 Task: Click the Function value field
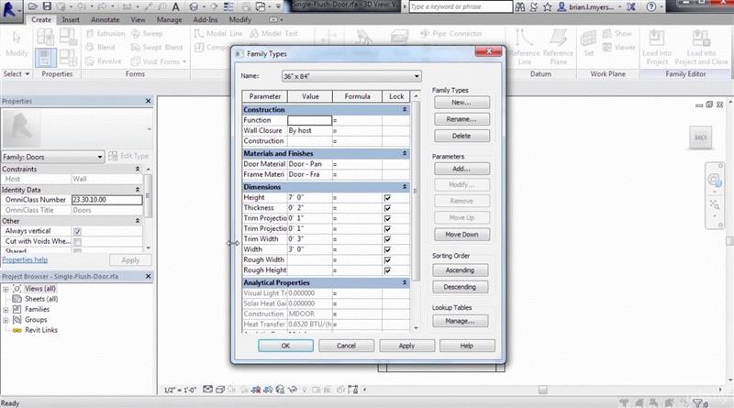pos(309,120)
